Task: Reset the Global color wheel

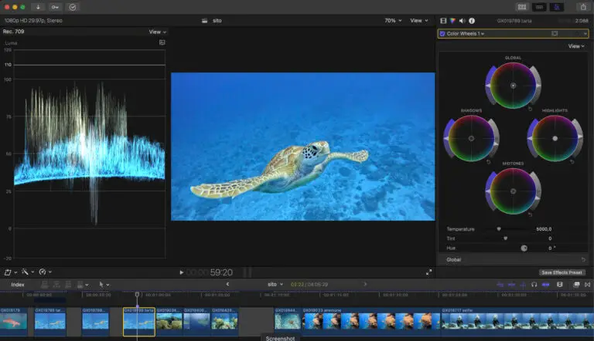Action: point(531,109)
